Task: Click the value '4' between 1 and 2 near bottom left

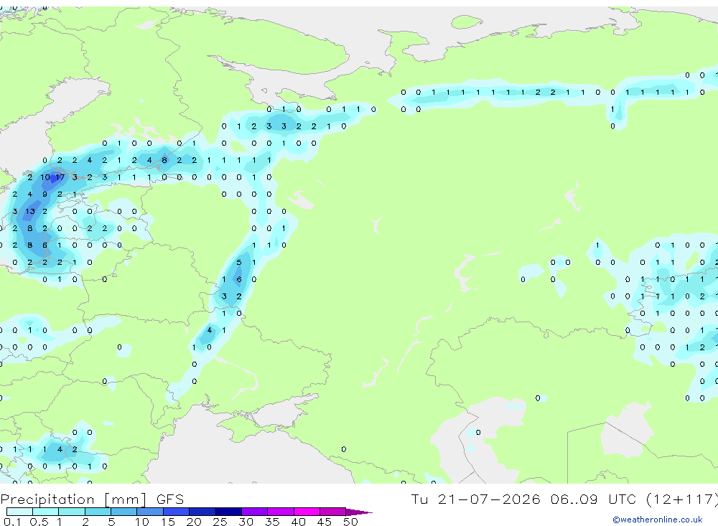Action: [x=60, y=449]
